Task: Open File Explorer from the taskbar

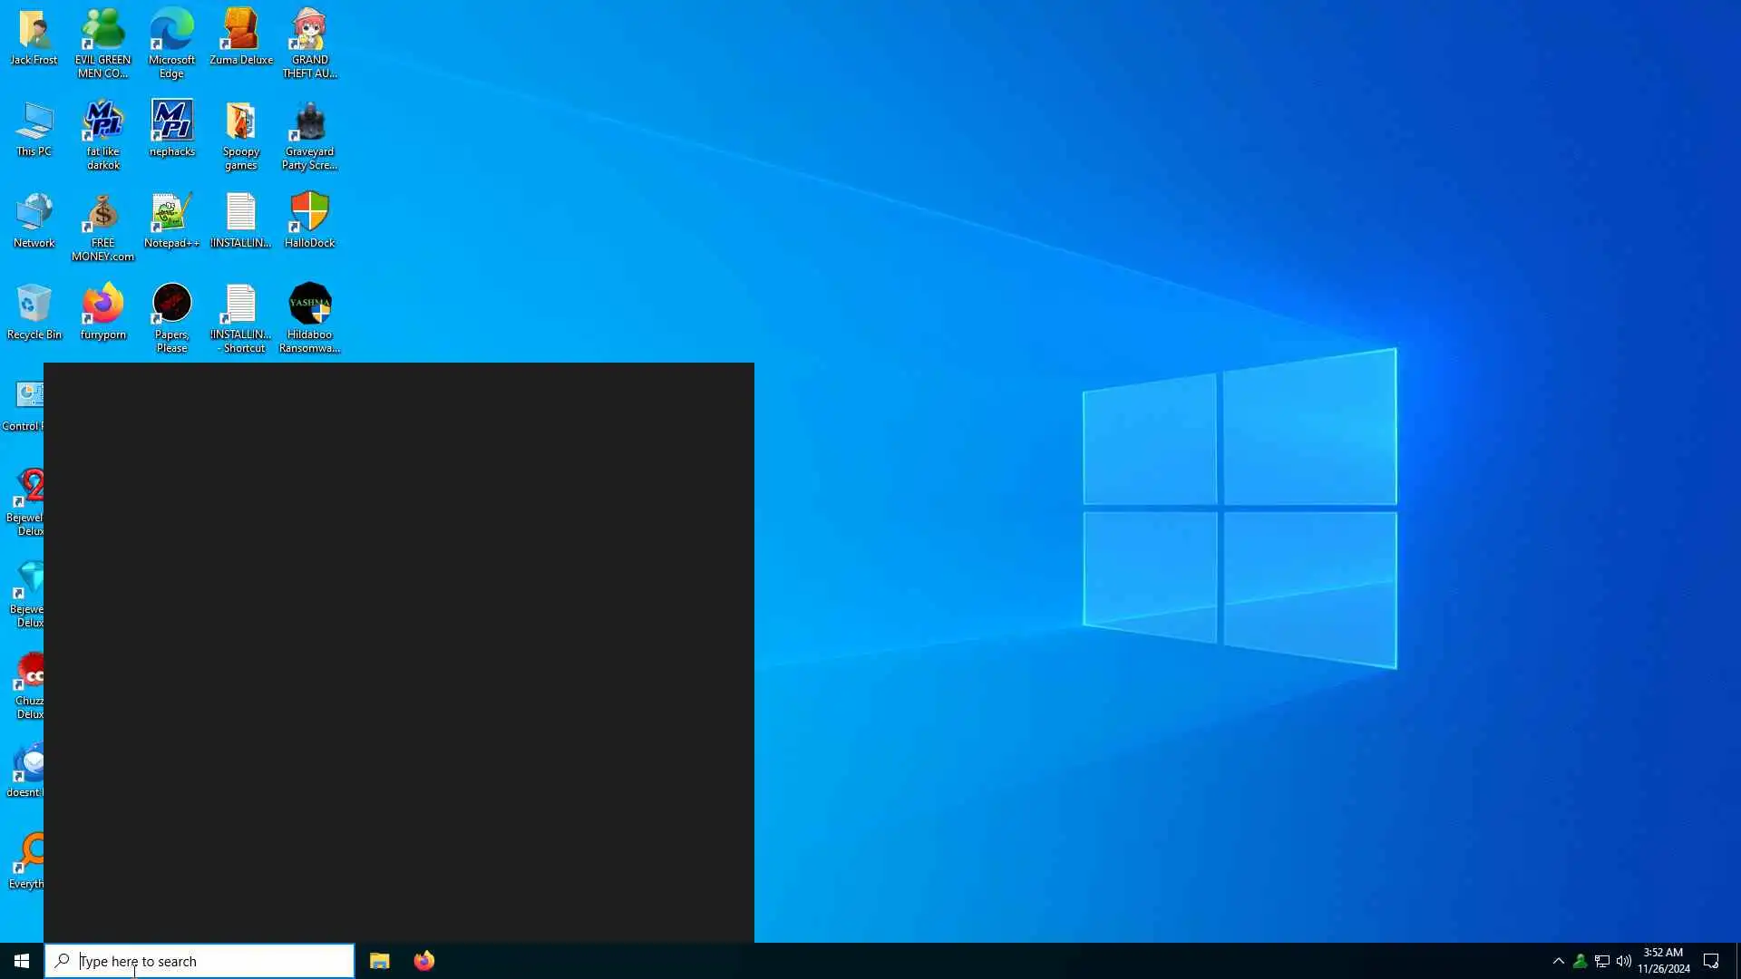Action: pos(379,961)
